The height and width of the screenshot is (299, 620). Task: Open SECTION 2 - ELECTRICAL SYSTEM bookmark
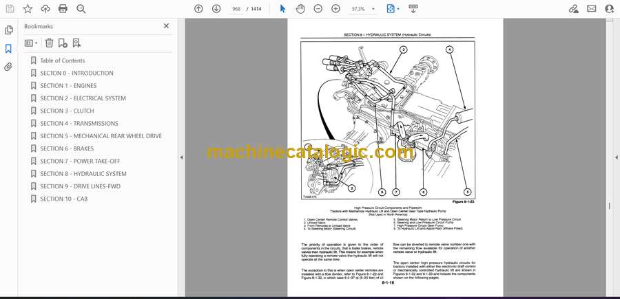[83, 98]
